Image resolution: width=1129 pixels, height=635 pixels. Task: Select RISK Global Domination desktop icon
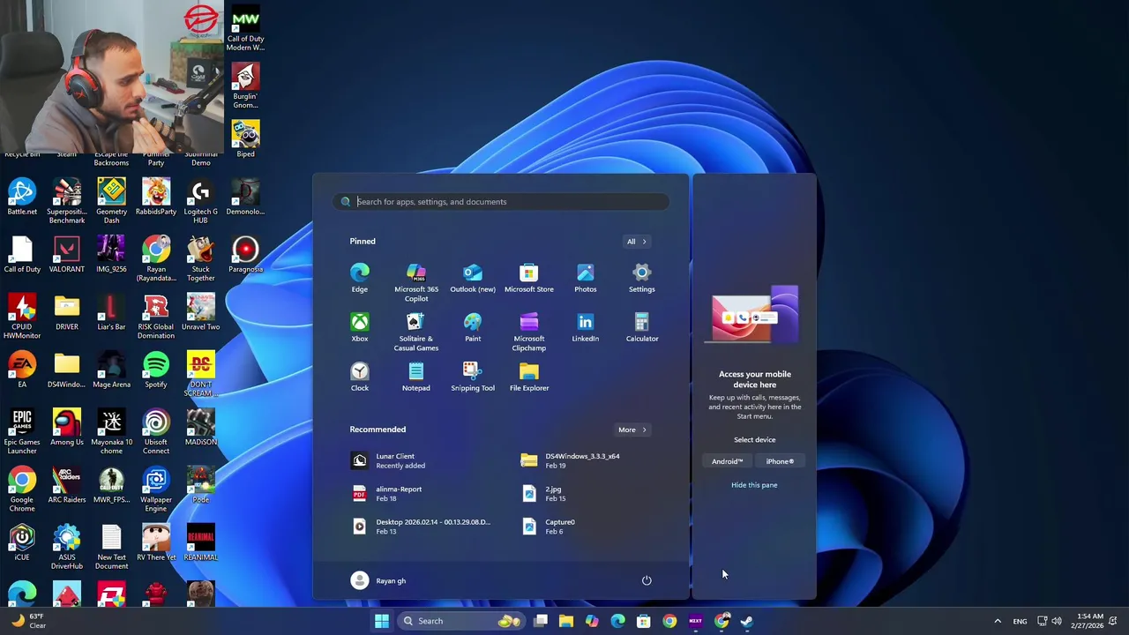156,317
